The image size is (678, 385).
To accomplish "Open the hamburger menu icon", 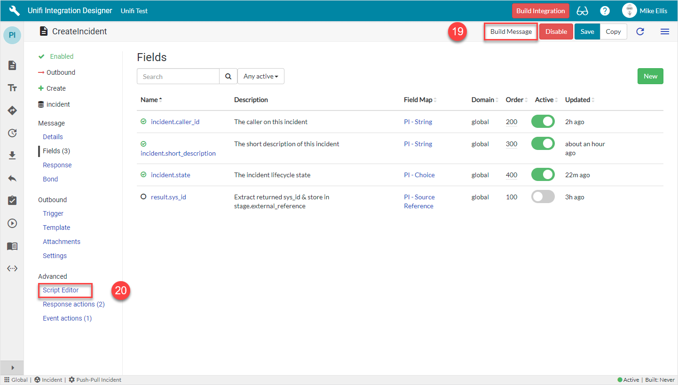I will 665,31.
